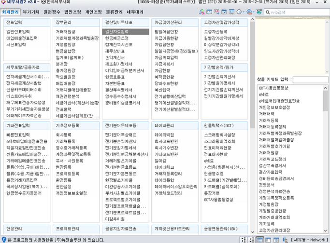Click the keyword list scroll up arrow

coord(325,88)
